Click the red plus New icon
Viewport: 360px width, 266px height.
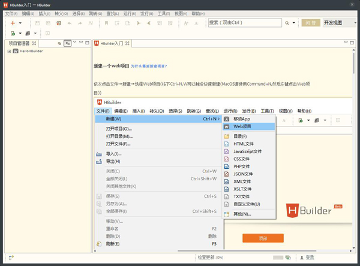pos(13,23)
